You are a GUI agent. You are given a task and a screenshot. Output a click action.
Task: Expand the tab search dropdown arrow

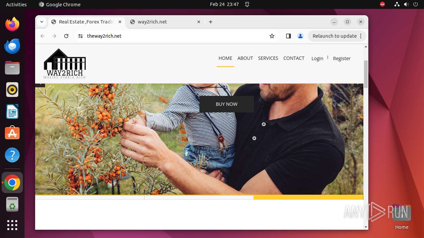42,22
